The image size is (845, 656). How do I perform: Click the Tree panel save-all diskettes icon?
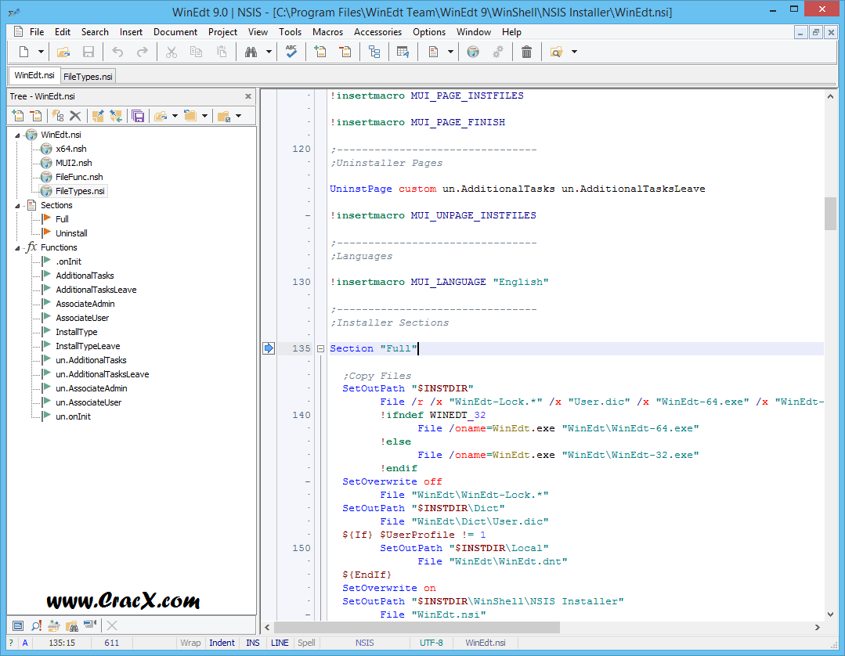[x=138, y=116]
